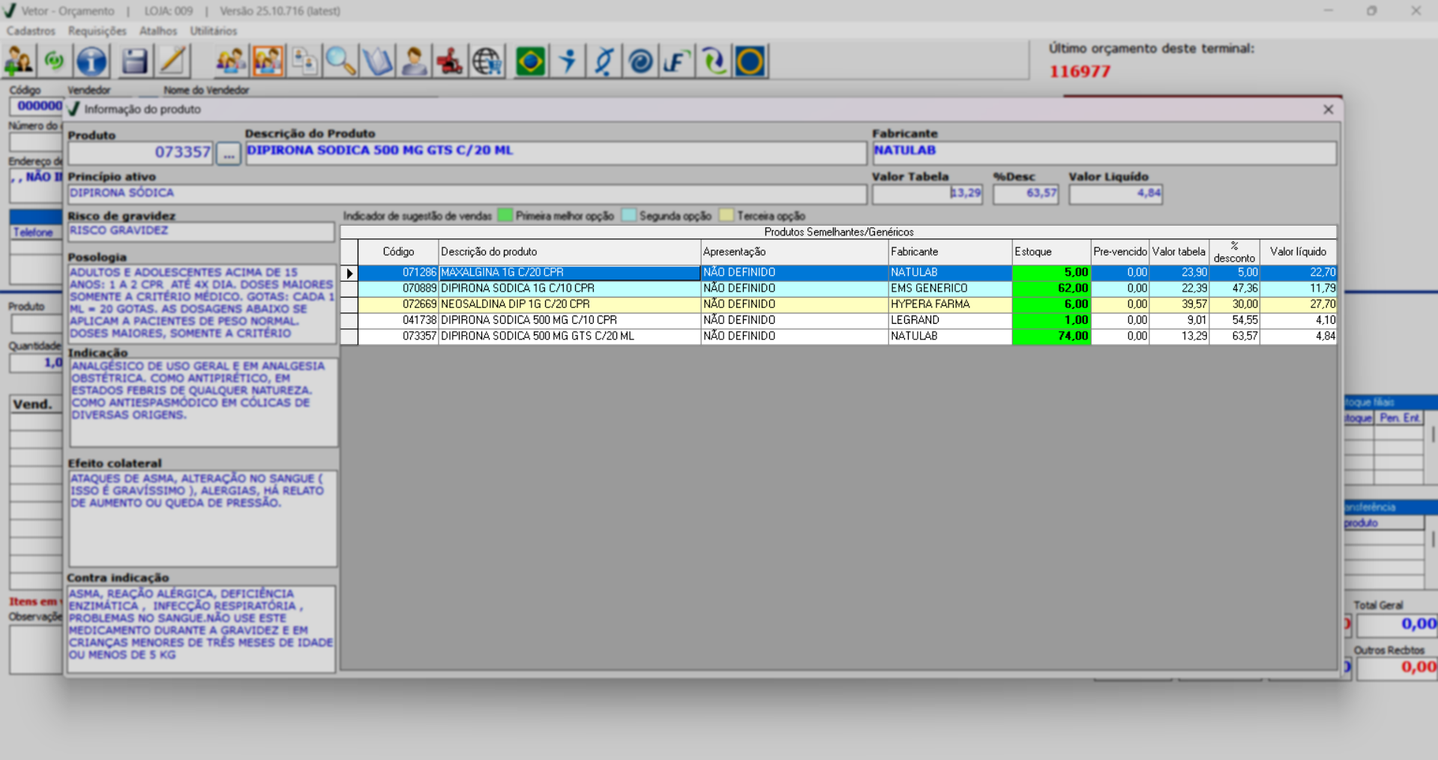Click the green refresh arrows icon
Screen dimensions: 1438x760
click(x=54, y=61)
